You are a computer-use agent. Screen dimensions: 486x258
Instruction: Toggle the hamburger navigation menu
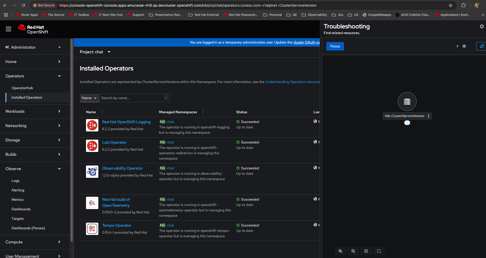(8, 29)
